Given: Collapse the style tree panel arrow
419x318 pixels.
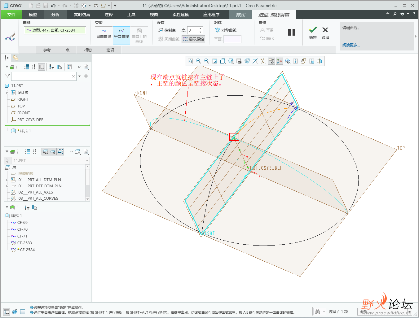Looking at the screenshot, I should pos(7,207).
